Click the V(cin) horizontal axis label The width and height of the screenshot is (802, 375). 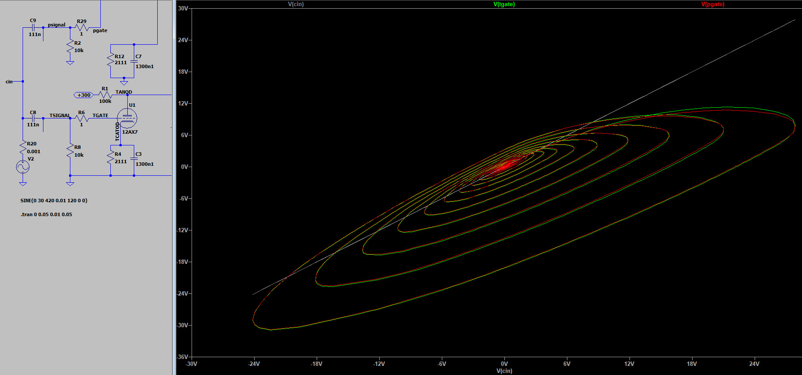[x=504, y=371]
